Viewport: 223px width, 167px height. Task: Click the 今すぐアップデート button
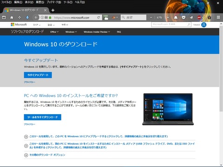[38, 75]
